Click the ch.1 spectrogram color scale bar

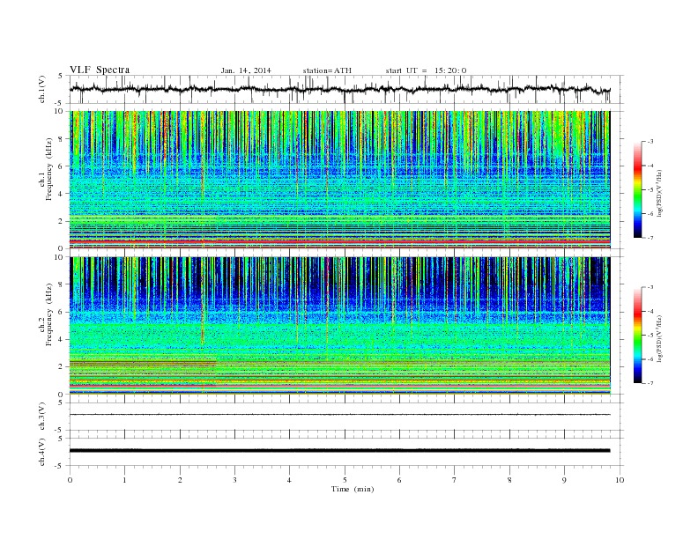click(x=638, y=190)
